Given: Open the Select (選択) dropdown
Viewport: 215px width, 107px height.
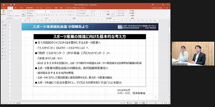Looking at the screenshot, I should (x=132, y=16).
